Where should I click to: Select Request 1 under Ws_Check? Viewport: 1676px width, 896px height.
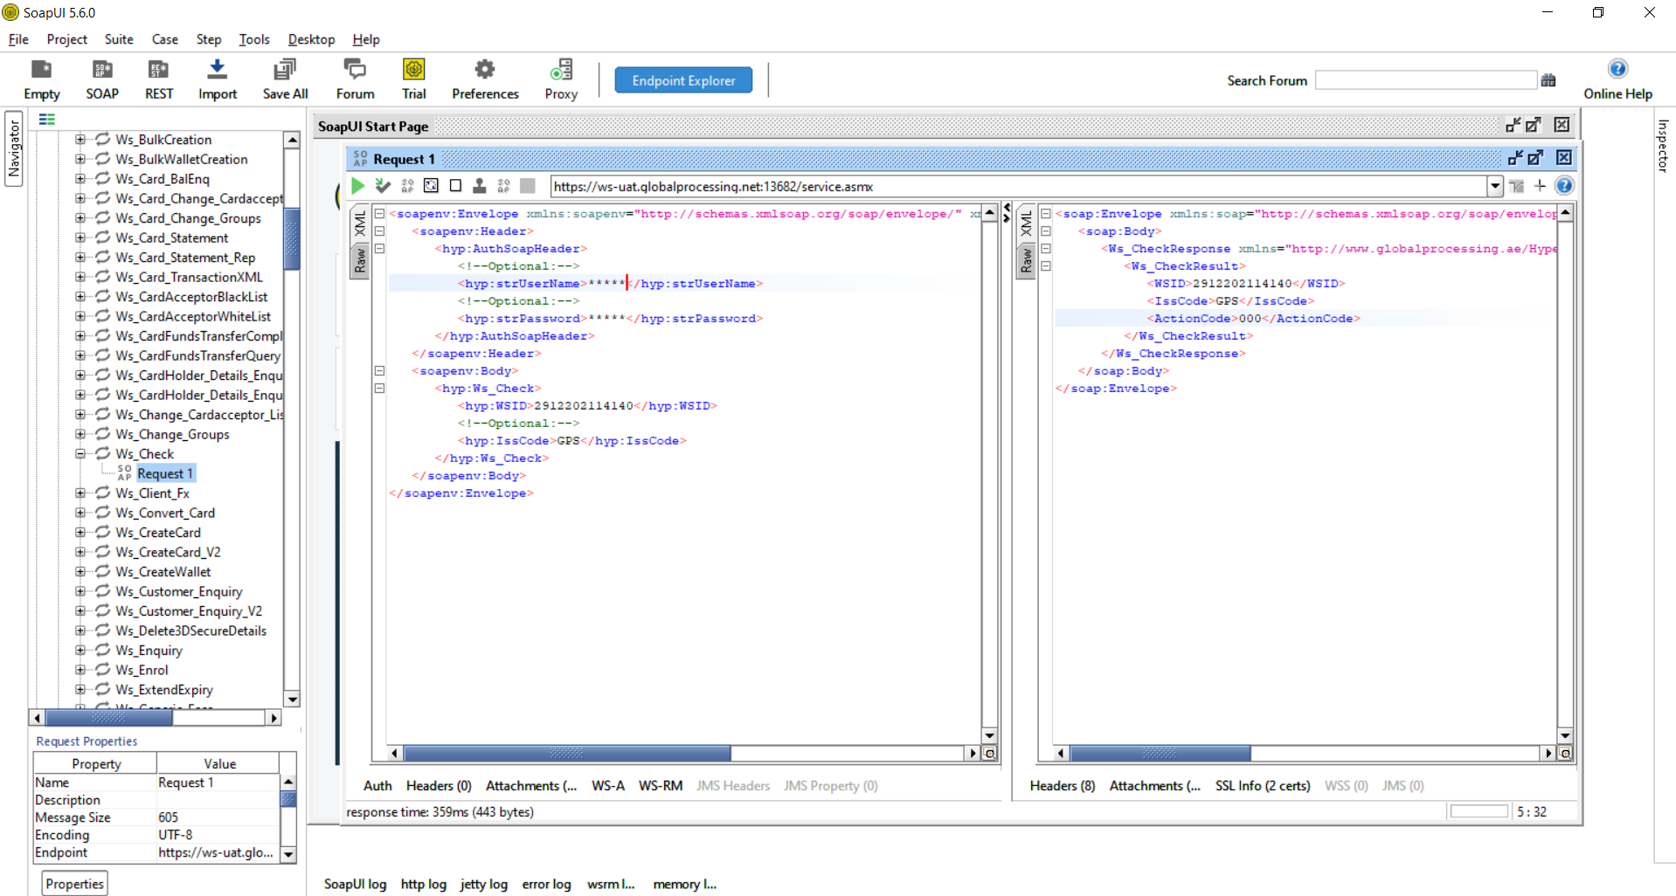point(165,473)
